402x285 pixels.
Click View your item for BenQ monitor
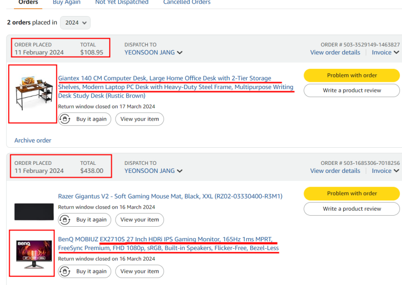(x=140, y=271)
